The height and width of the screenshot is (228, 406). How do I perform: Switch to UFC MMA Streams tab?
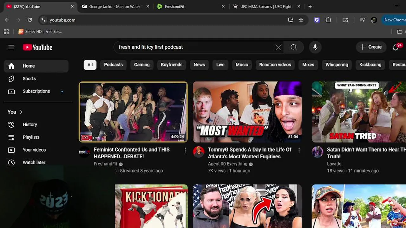click(x=266, y=6)
